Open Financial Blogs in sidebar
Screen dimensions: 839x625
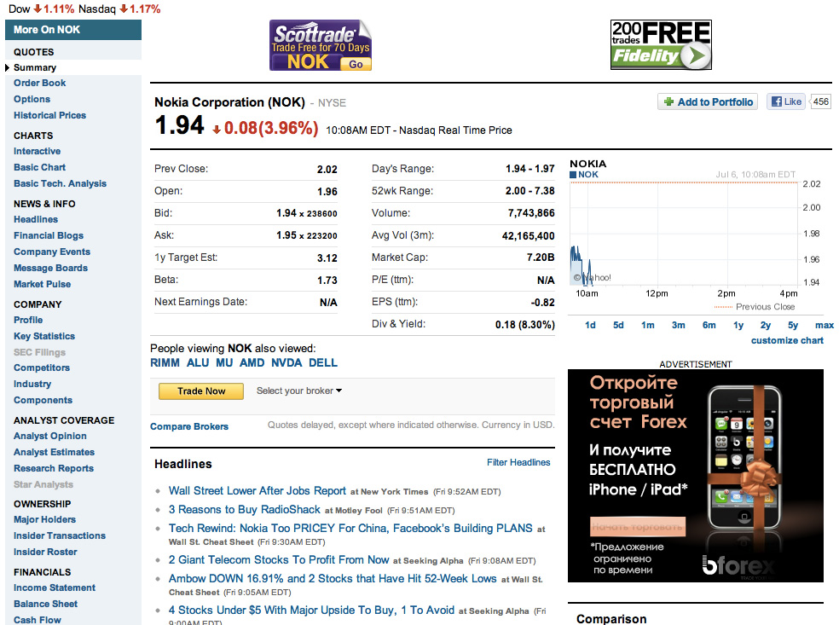point(49,235)
